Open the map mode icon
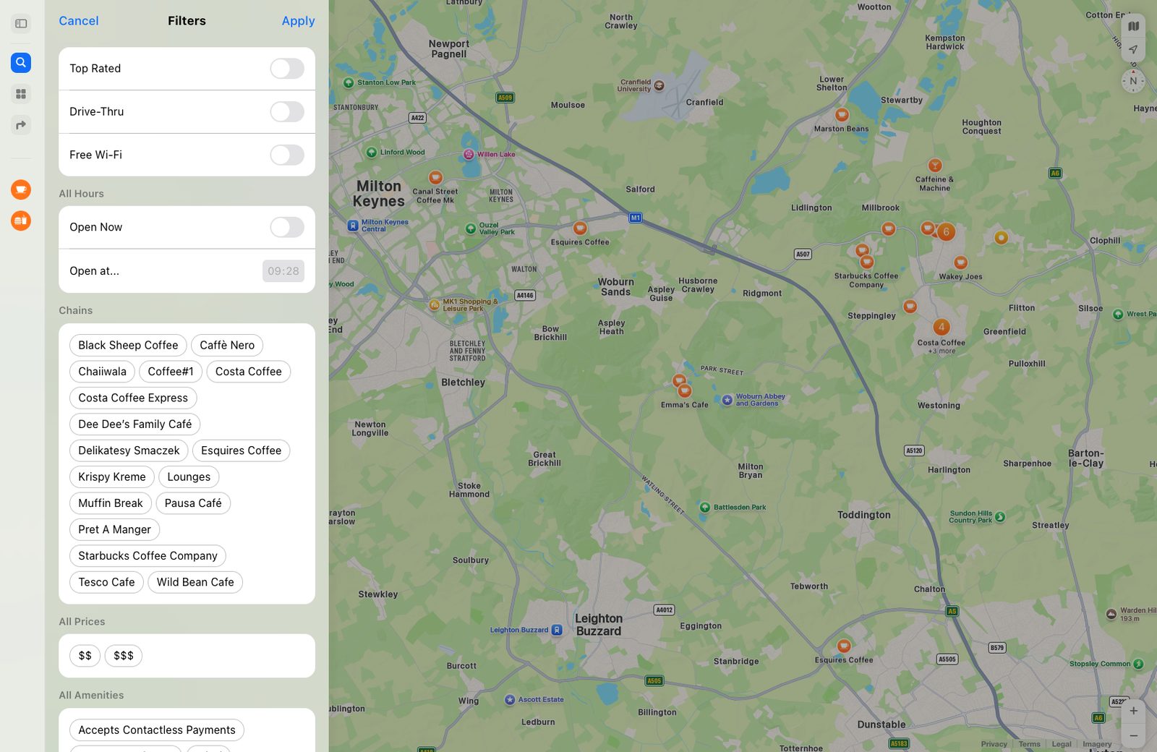This screenshot has width=1157, height=752. (x=1133, y=26)
